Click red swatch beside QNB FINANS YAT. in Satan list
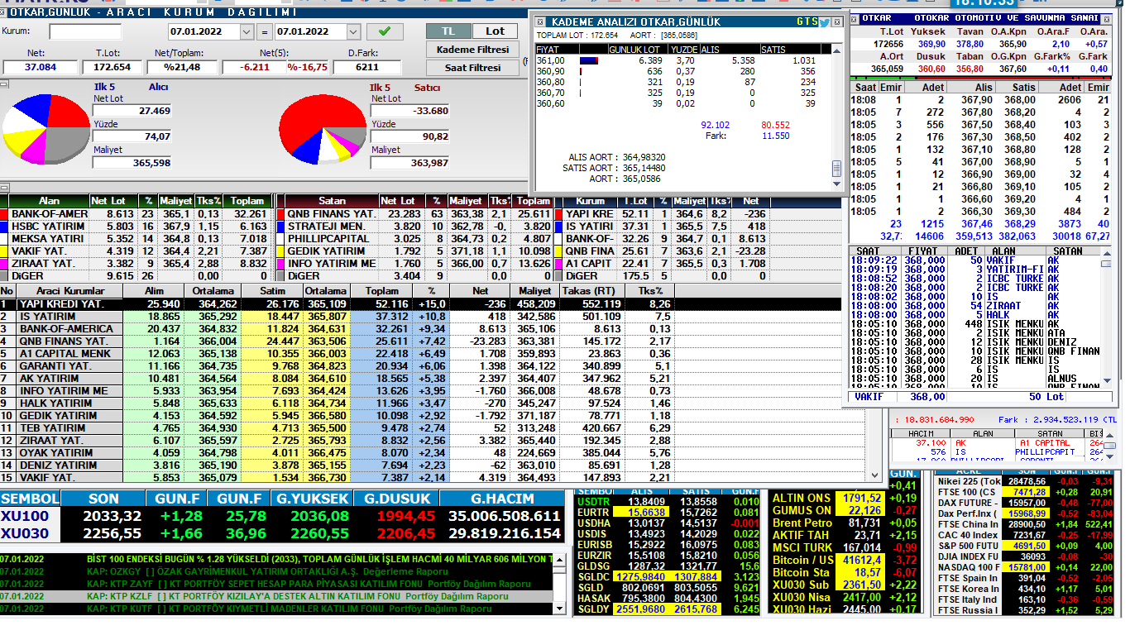 [x=280, y=214]
